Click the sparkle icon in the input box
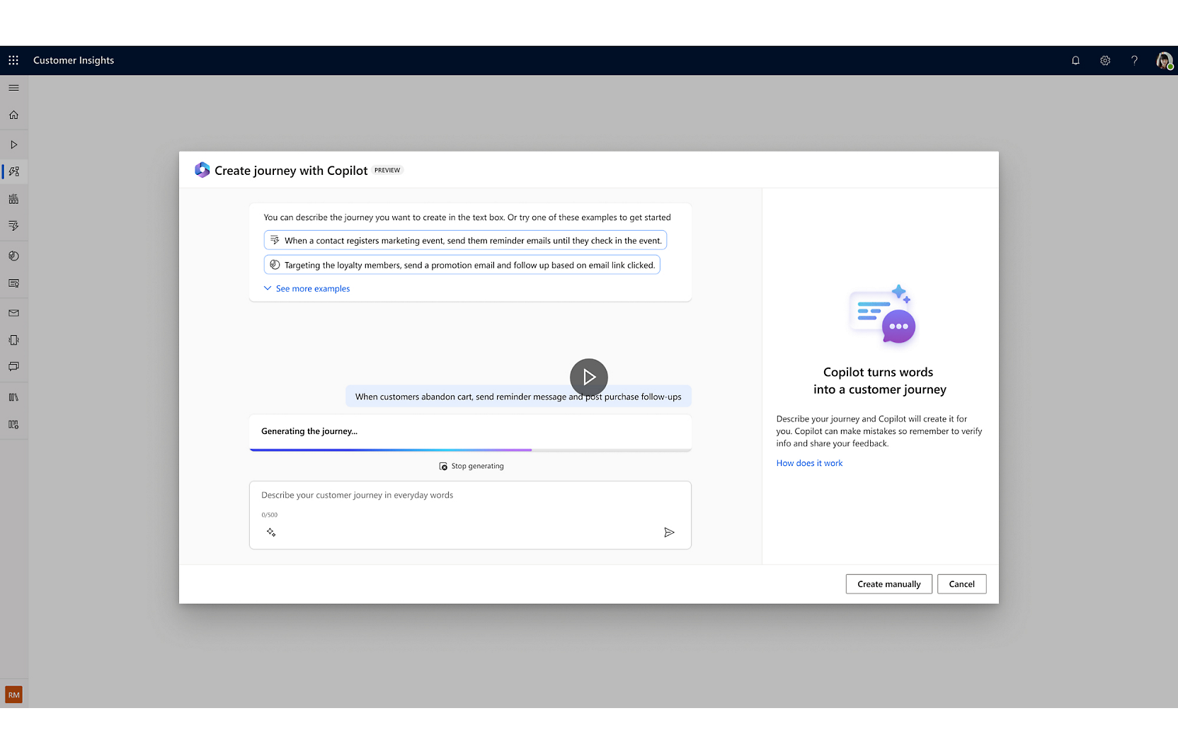 (x=271, y=532)
